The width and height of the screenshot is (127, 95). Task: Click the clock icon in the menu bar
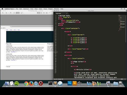pos(121,9)
